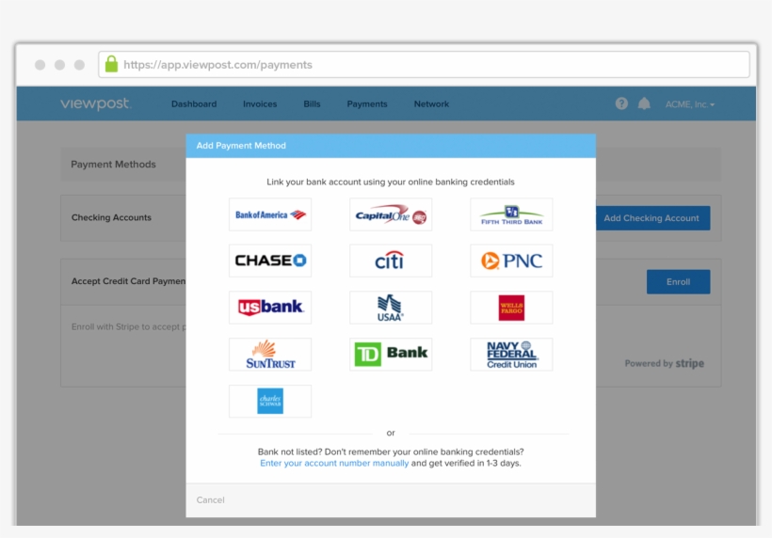The height and width of the screenshot is (538, 772).
Task: Click the Viewpost logo
Action: (95, 103)
